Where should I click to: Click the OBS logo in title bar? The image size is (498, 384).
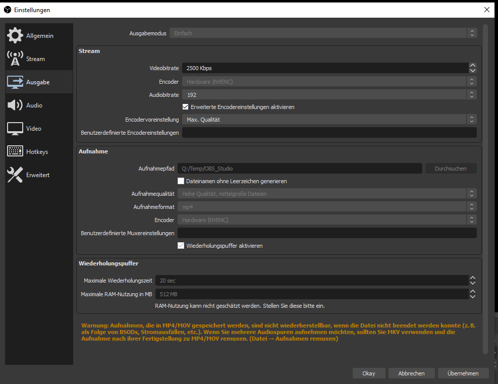point(8,10)
